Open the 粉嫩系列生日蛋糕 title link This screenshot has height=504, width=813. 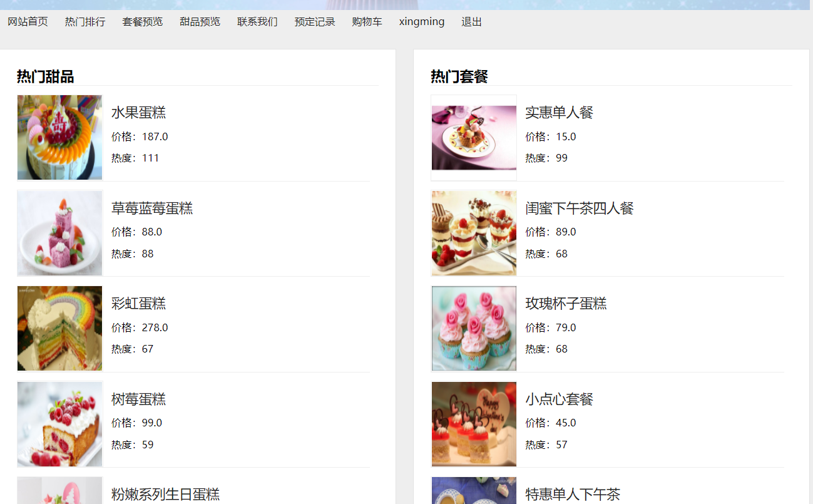tap(166, 495)
